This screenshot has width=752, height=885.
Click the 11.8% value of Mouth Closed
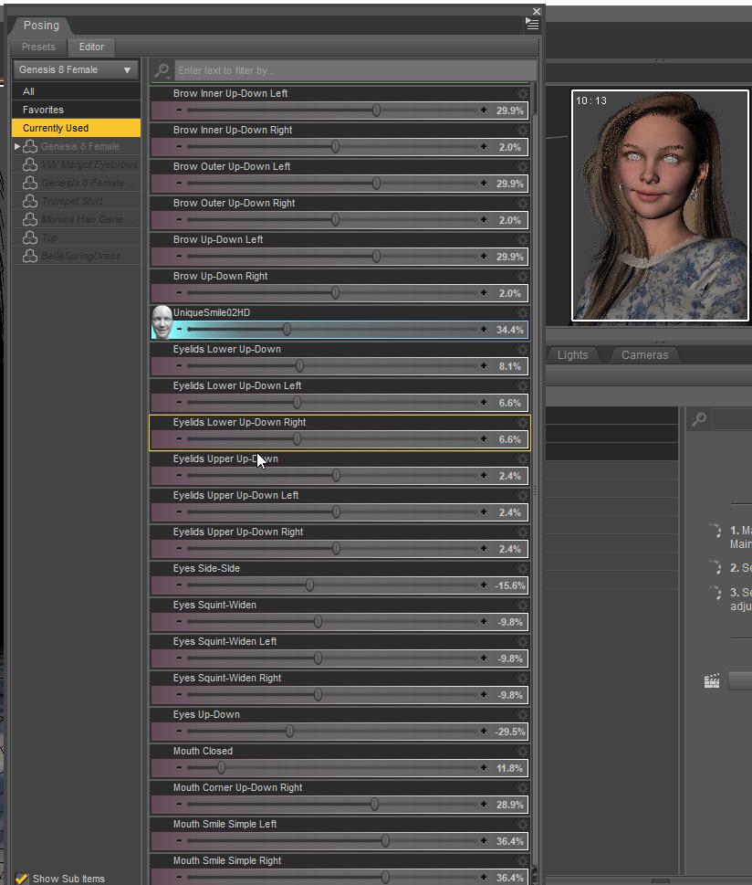tap(510, 768)
